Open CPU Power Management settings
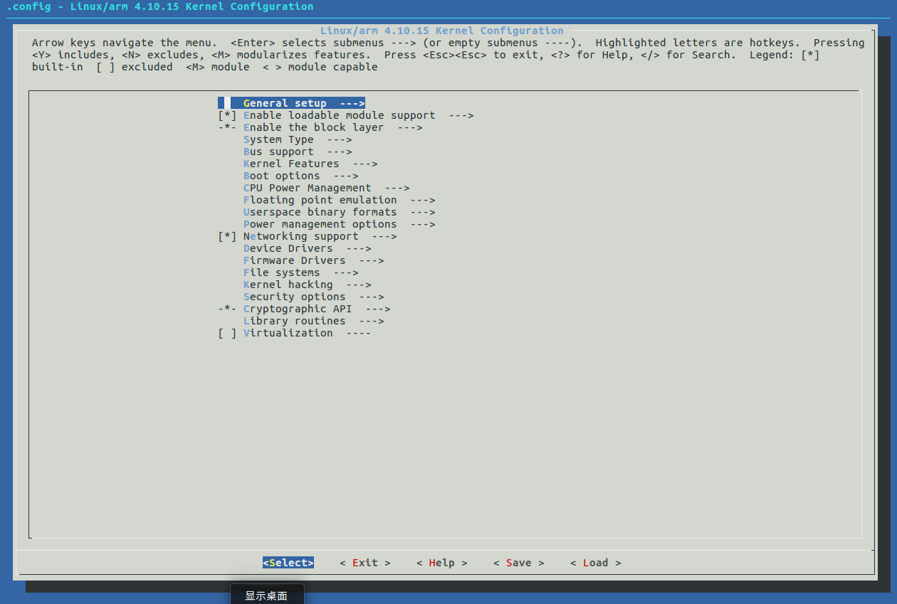This screenshot has width=897, height=604. (x=306, y=187)
